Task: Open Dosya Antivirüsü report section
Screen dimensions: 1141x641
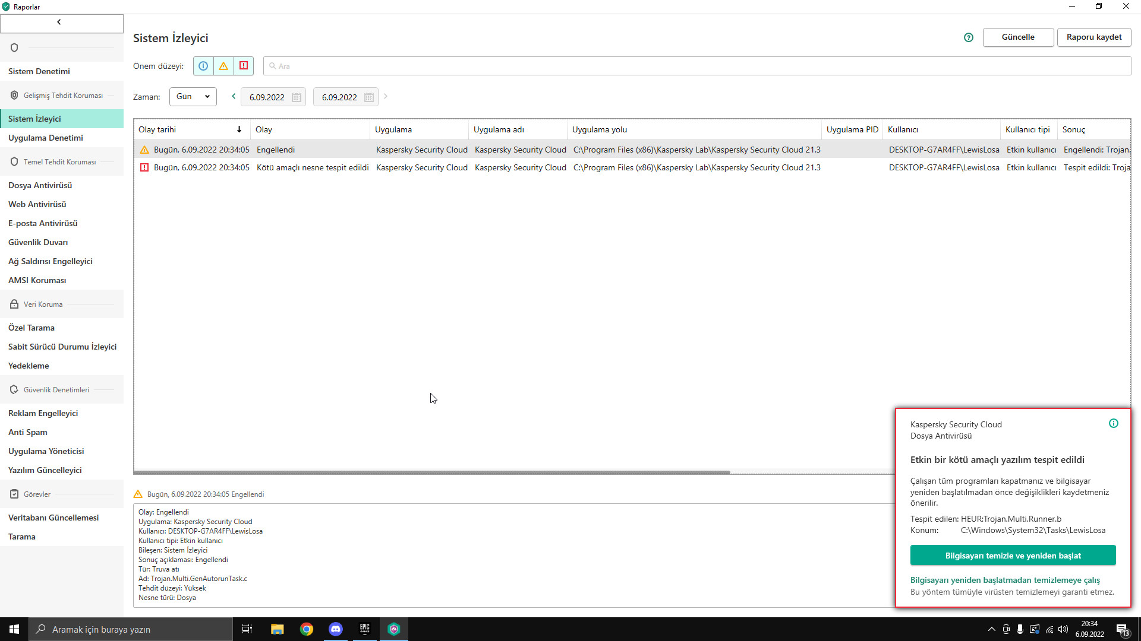Action: pos(40,185)
